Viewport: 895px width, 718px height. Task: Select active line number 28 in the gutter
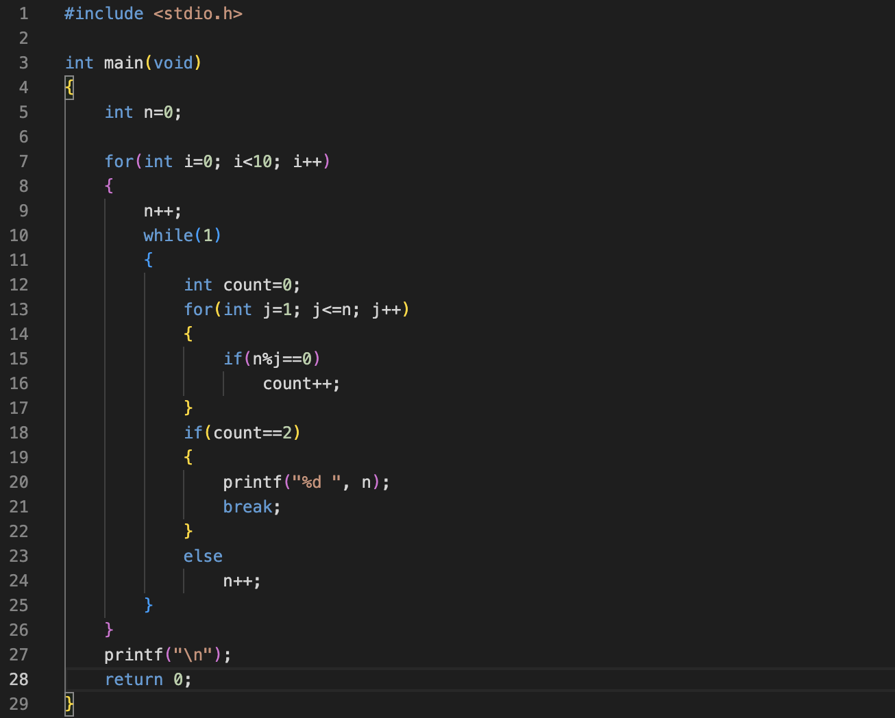pyautogui.click(x=19, y=680)
